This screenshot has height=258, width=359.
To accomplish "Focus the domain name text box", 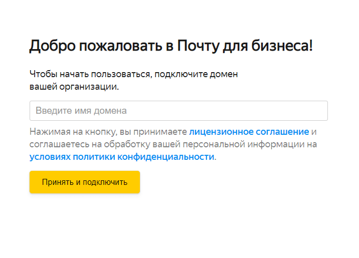I will [178, 111].
